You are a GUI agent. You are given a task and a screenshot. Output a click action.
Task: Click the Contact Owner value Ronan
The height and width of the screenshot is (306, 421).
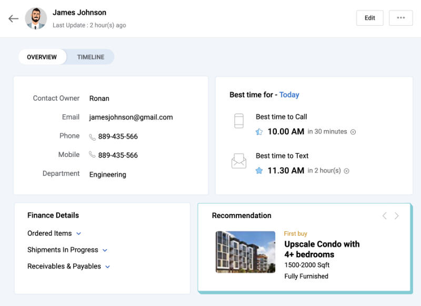[99, 98]
